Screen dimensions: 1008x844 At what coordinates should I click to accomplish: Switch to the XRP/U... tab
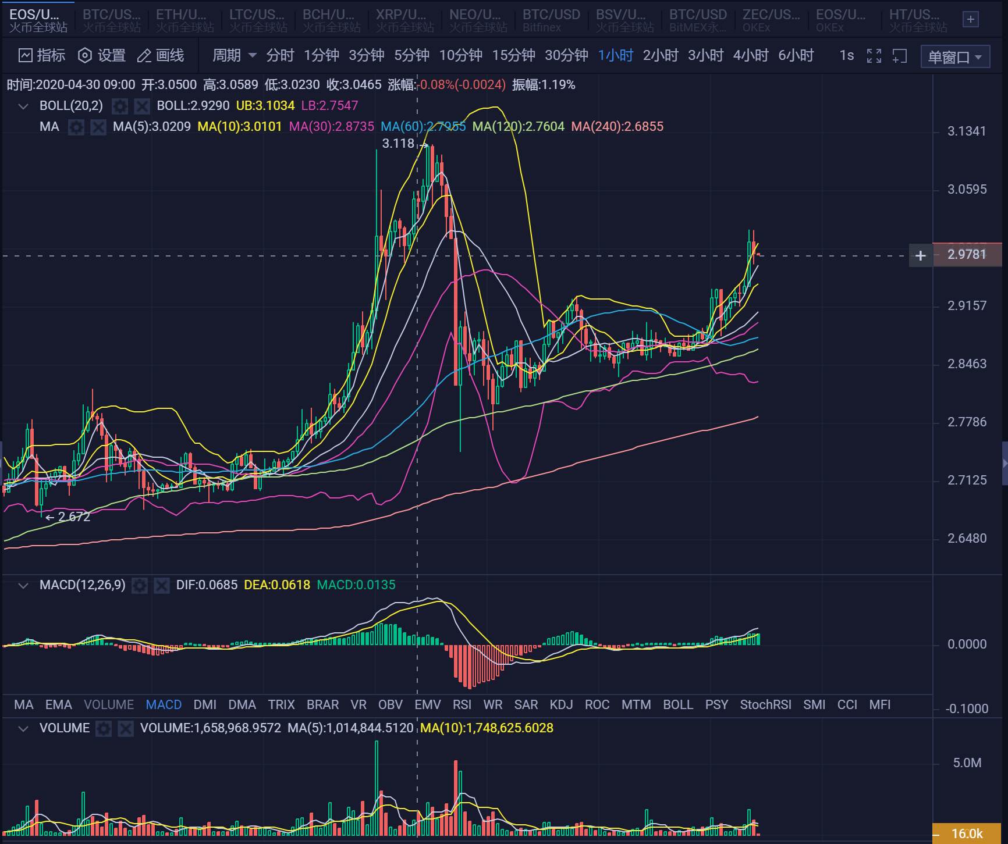(404, 20)
